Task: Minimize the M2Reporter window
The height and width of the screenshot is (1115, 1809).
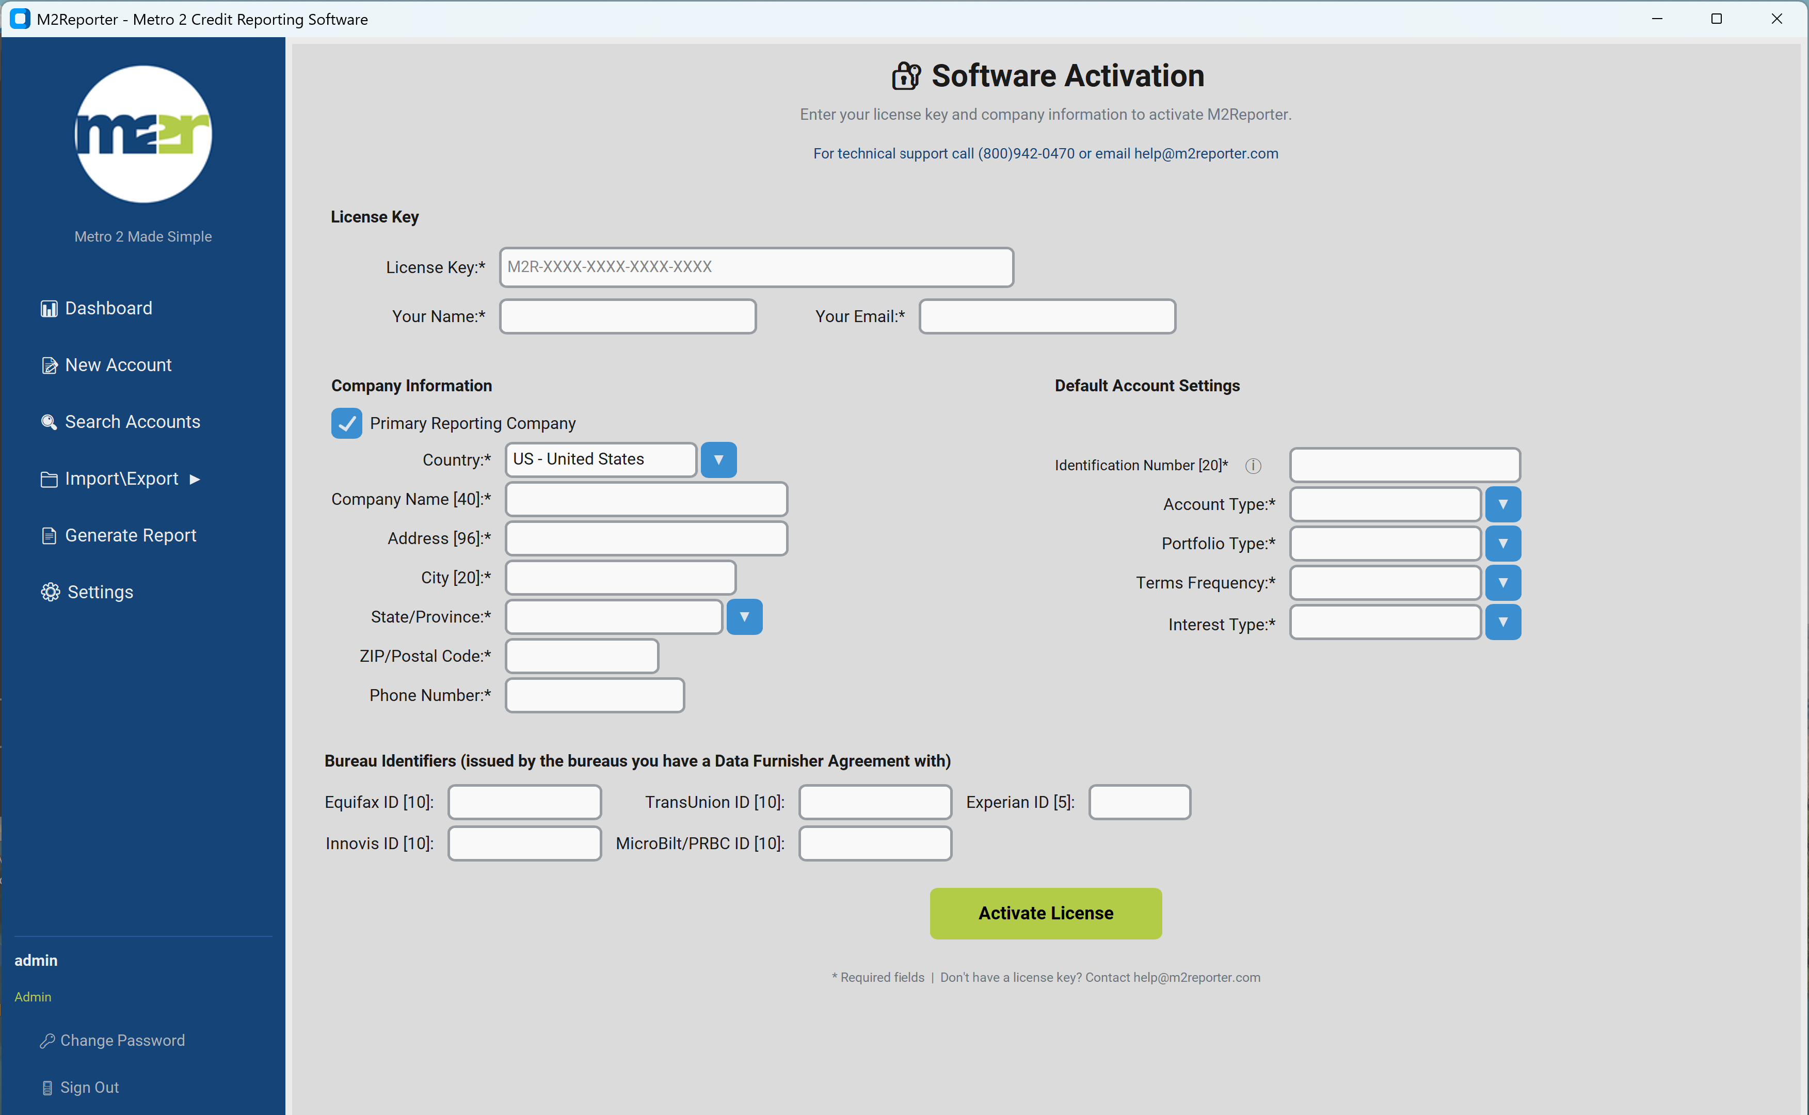Action: 1657,19
